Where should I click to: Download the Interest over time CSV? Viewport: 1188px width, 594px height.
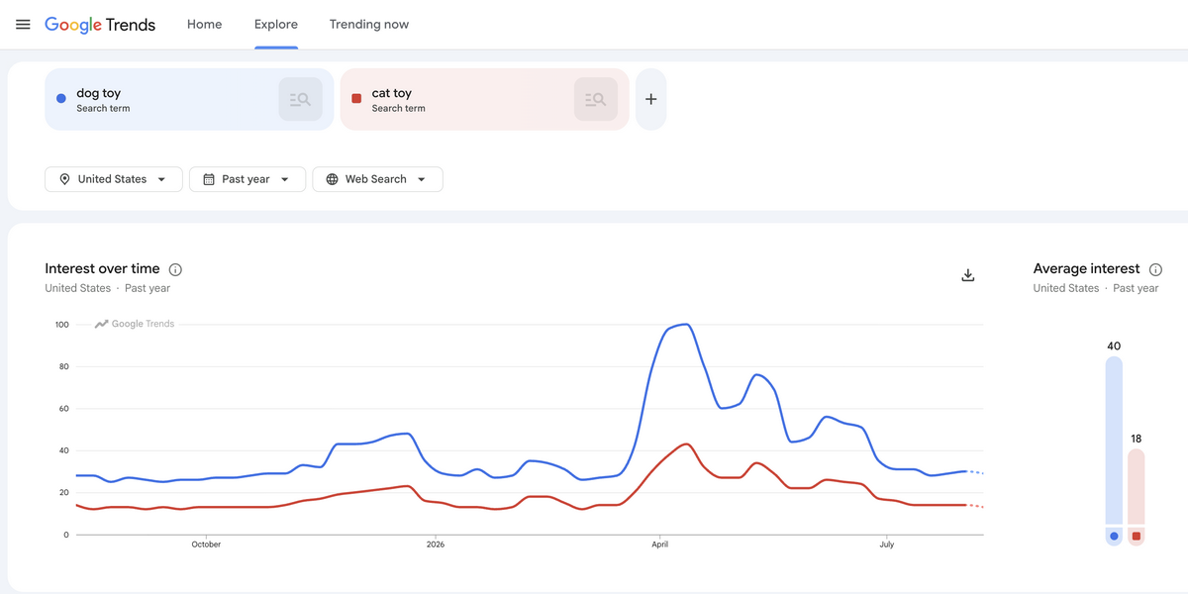(968, 275)
